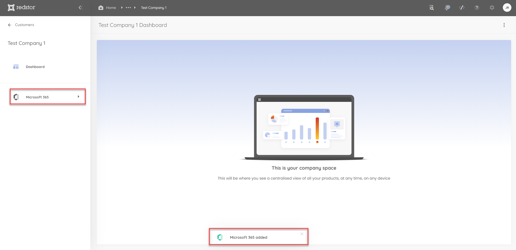Image resolution: width=516 pixels, height=250 pixels.
Task: Return to Customers list
Action: coord(25,25)
